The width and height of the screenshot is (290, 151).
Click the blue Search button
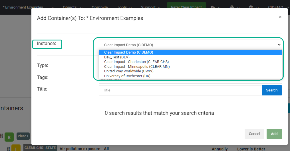point(272,90)
